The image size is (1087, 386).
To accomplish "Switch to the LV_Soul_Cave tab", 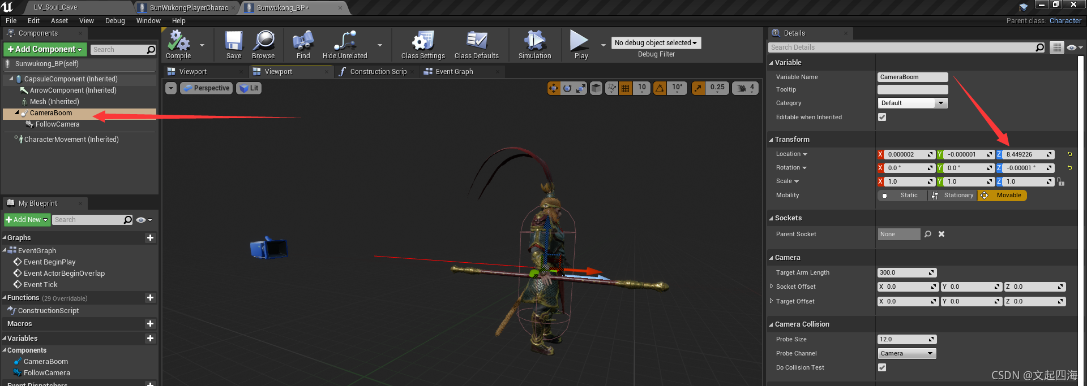I will [x=55, y=7].
